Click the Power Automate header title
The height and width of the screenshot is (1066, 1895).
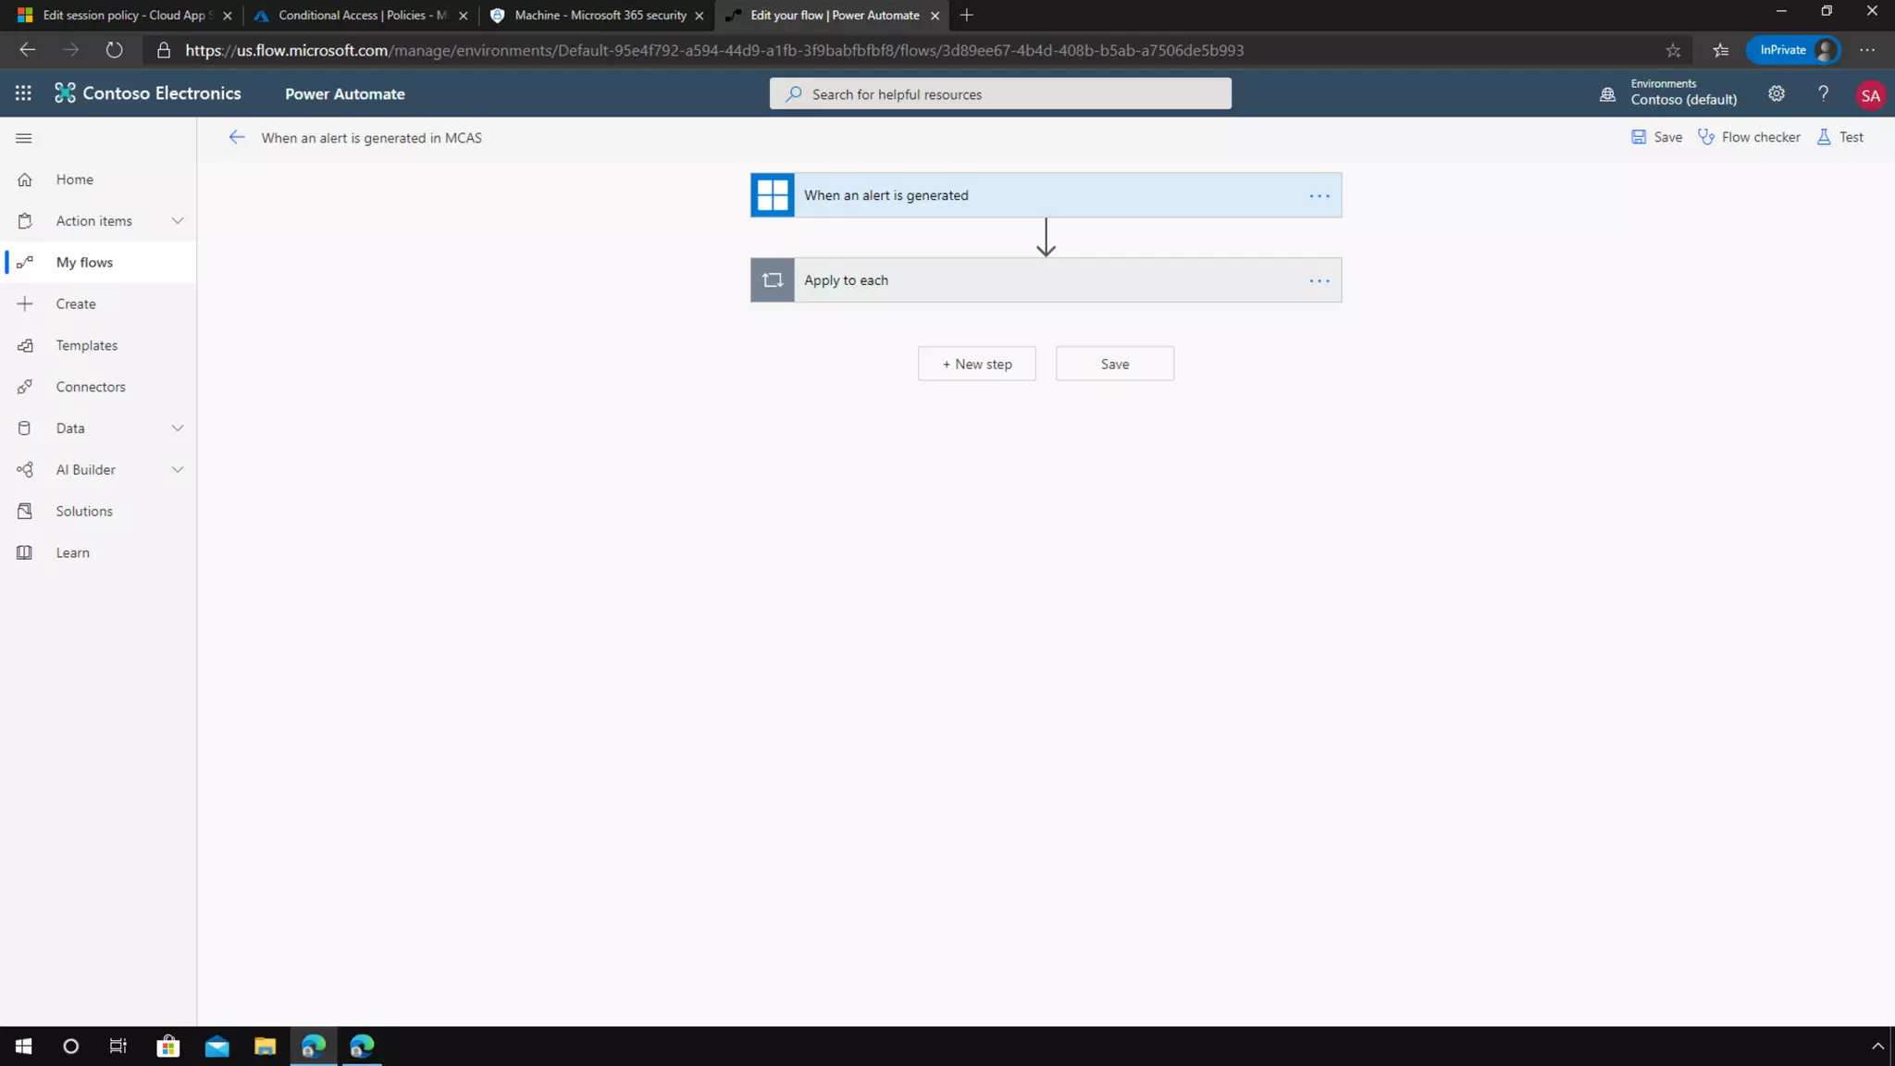pos(344,93)
